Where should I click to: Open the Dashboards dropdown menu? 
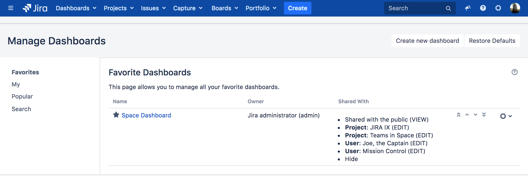point(76,8)
